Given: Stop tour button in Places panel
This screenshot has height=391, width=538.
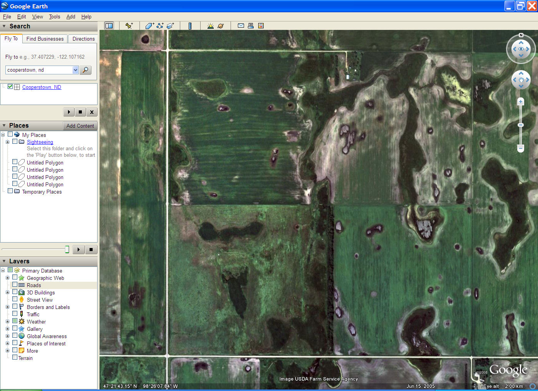Looking at the screenshot, I should pyautogui.click(x=91, y=250).
